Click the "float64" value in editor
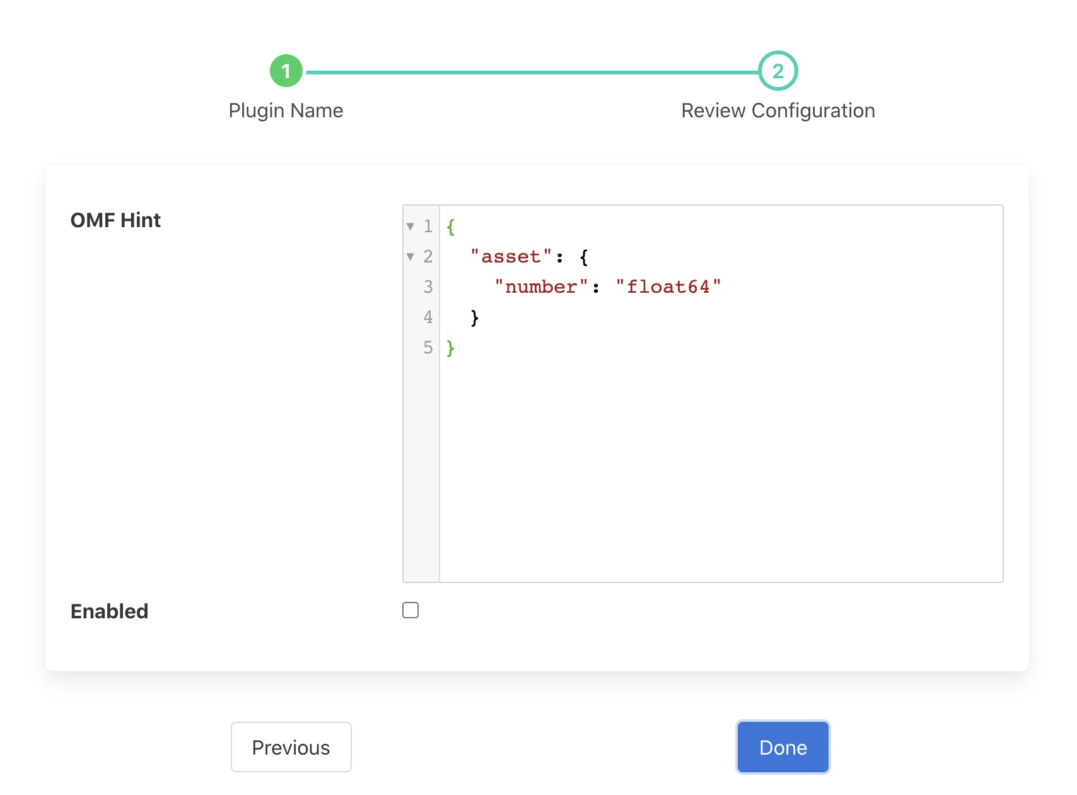The width and height of the screenshot is (1077, 795). (x=668, y=287)
